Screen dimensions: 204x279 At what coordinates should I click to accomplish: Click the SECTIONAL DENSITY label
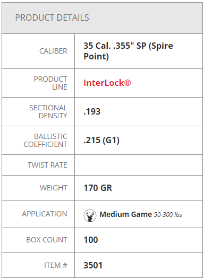(x=48, y=112)
